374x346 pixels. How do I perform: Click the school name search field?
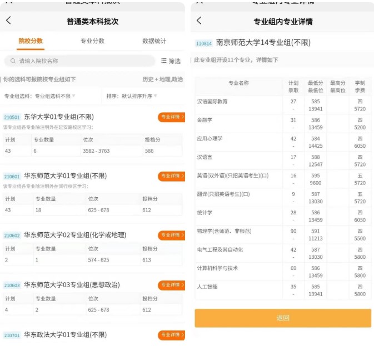coord(83,61)
